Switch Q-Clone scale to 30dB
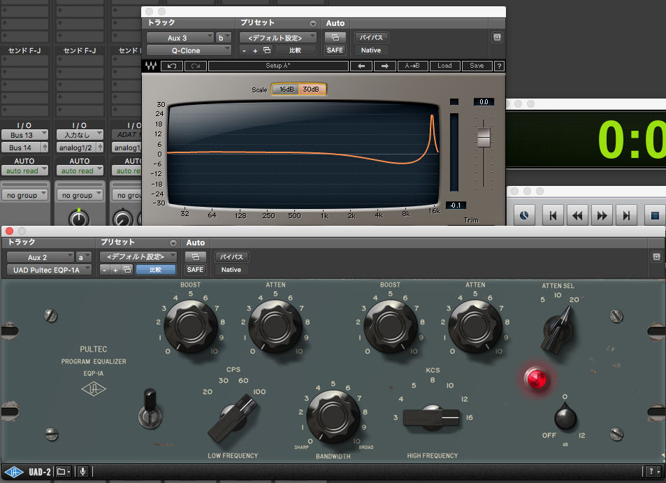Viewport: 666px width, 483px height. pyautogui.click(x=312, y=89)
